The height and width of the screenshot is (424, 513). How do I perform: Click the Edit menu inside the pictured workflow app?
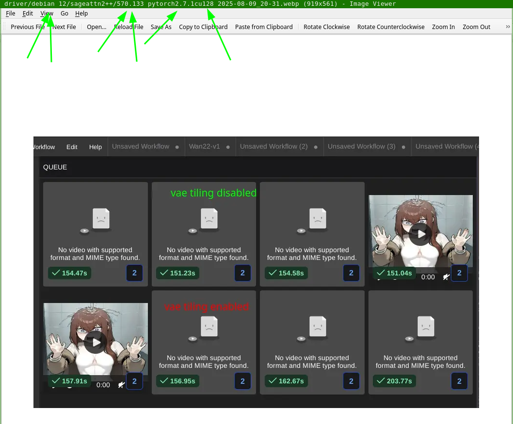(x=72, y=147)
